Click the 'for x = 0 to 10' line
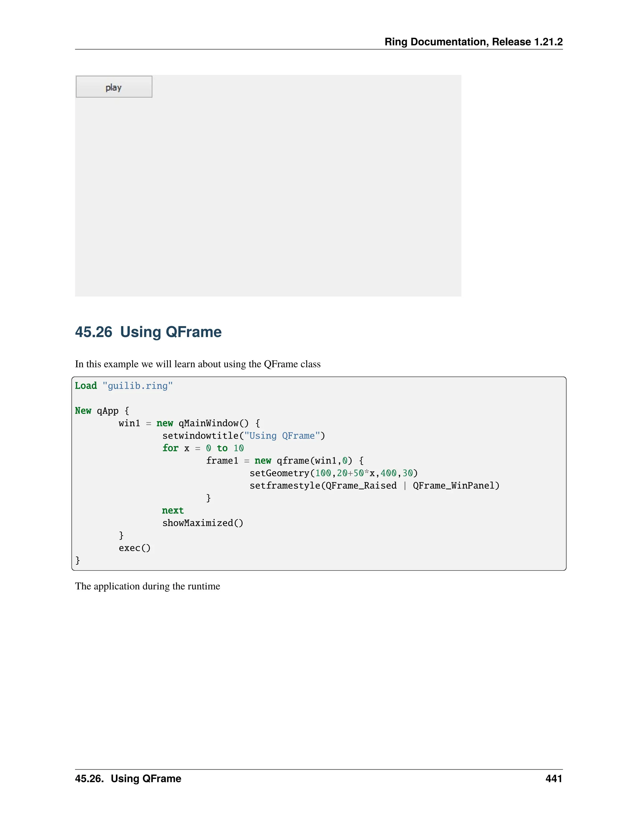This screenshot has width=638, height=826. (x=203, y=448)
